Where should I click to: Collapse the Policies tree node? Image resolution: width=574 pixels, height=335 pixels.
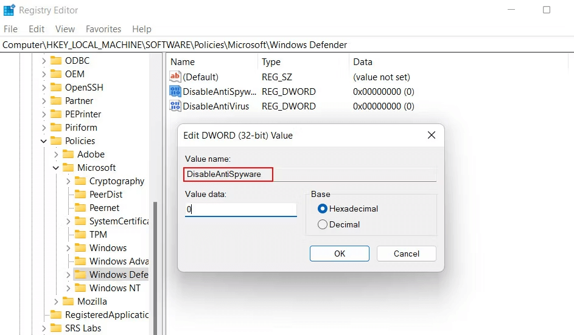[44, 141]
